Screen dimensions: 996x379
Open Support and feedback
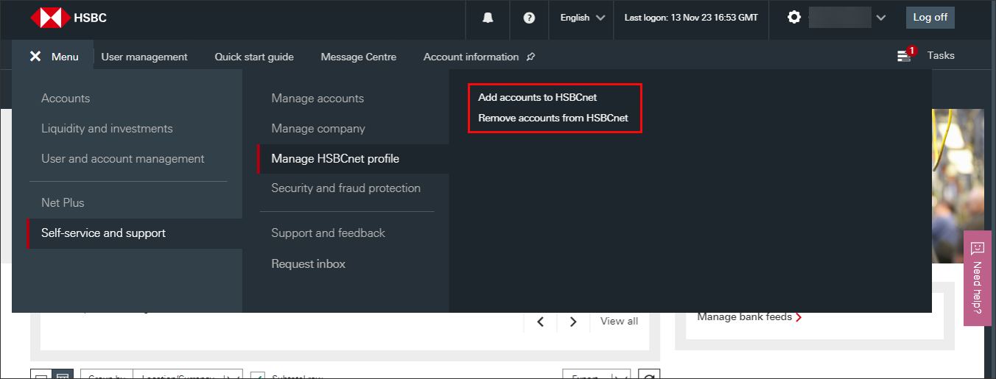tap(328, 233)
